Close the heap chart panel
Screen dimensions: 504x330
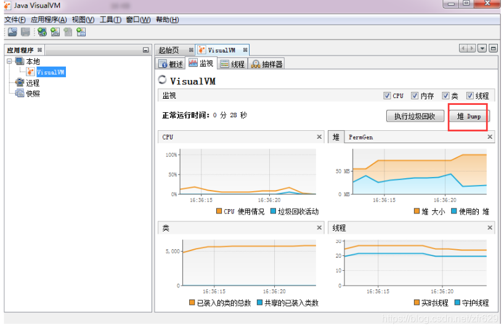(x=490, y=137)
